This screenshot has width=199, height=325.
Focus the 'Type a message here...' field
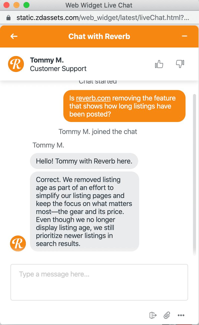pyautogui.click(x=99, y=282)
